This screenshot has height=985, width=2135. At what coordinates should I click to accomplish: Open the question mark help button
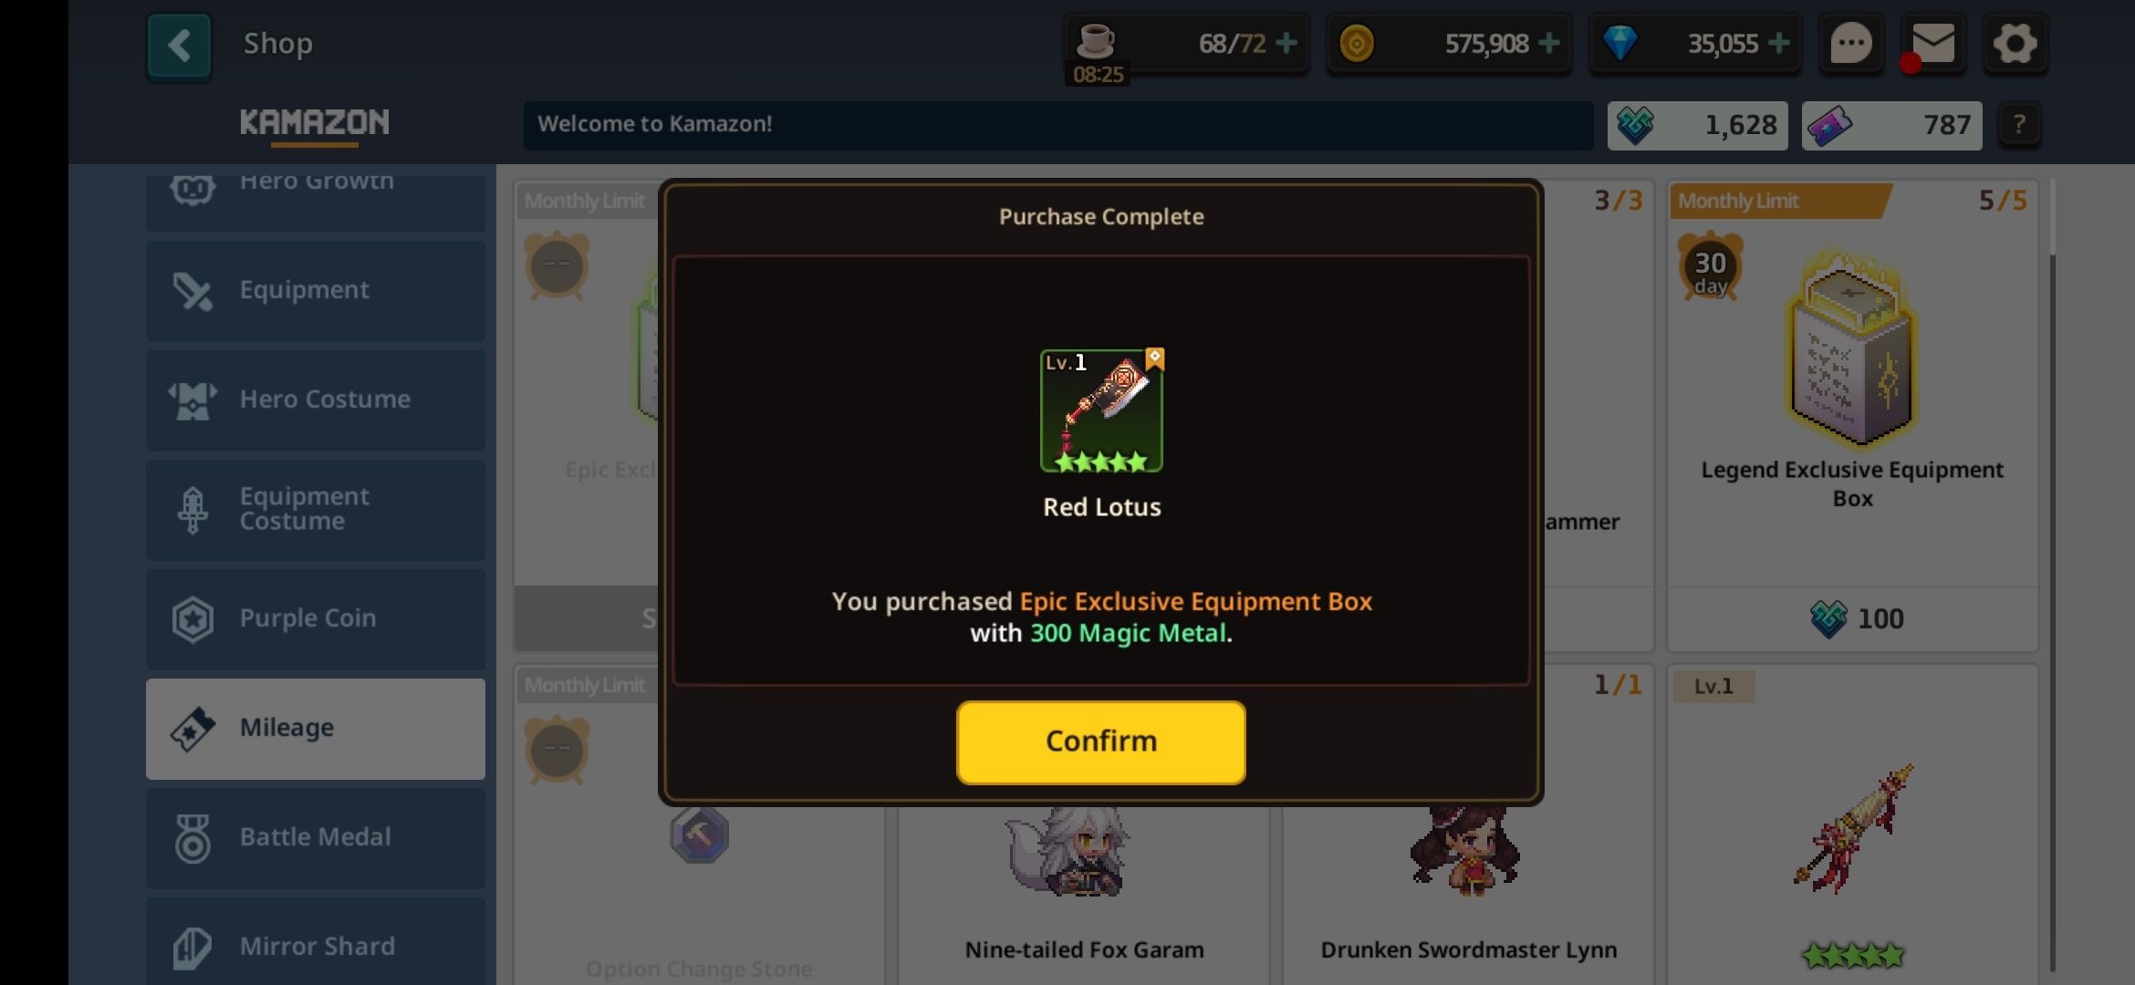(2019, 125)
